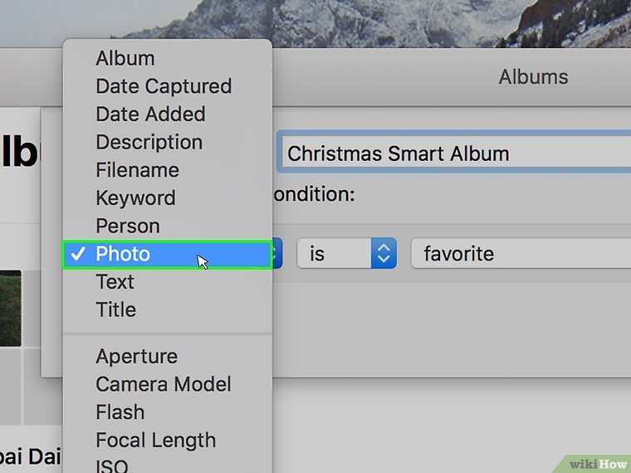Screen dimensions: 631x473
Task: Pick Flash from the menu
Action: coord(120,412)
